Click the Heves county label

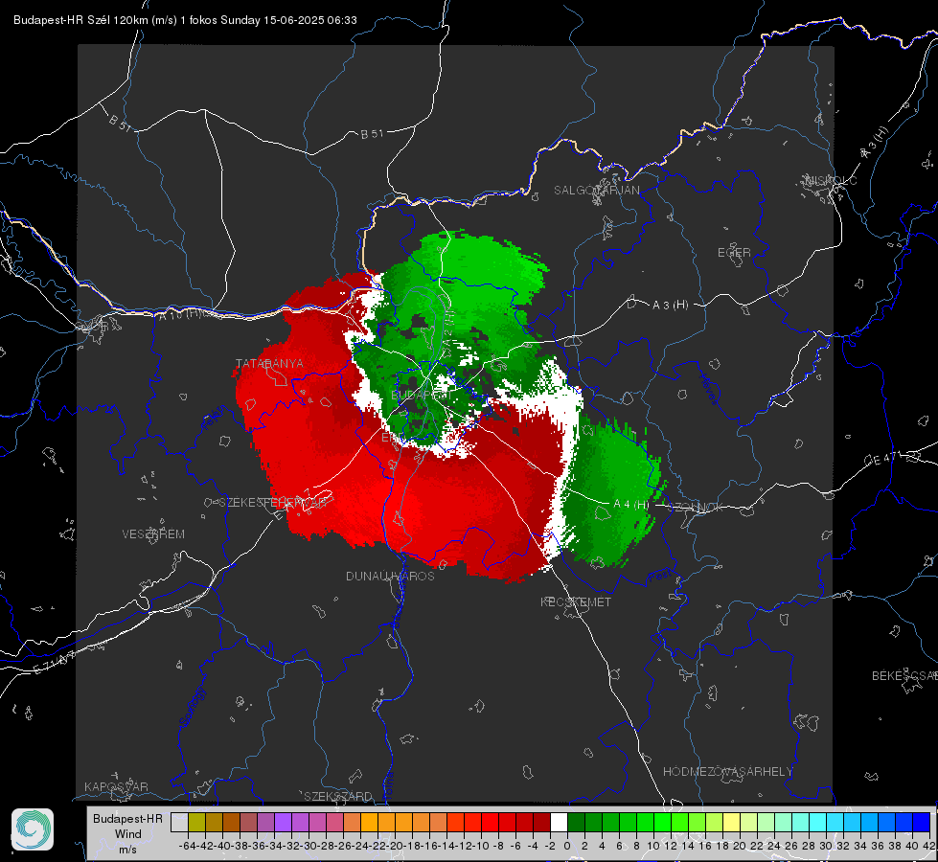pyautogui.click(x=708, y=390)
